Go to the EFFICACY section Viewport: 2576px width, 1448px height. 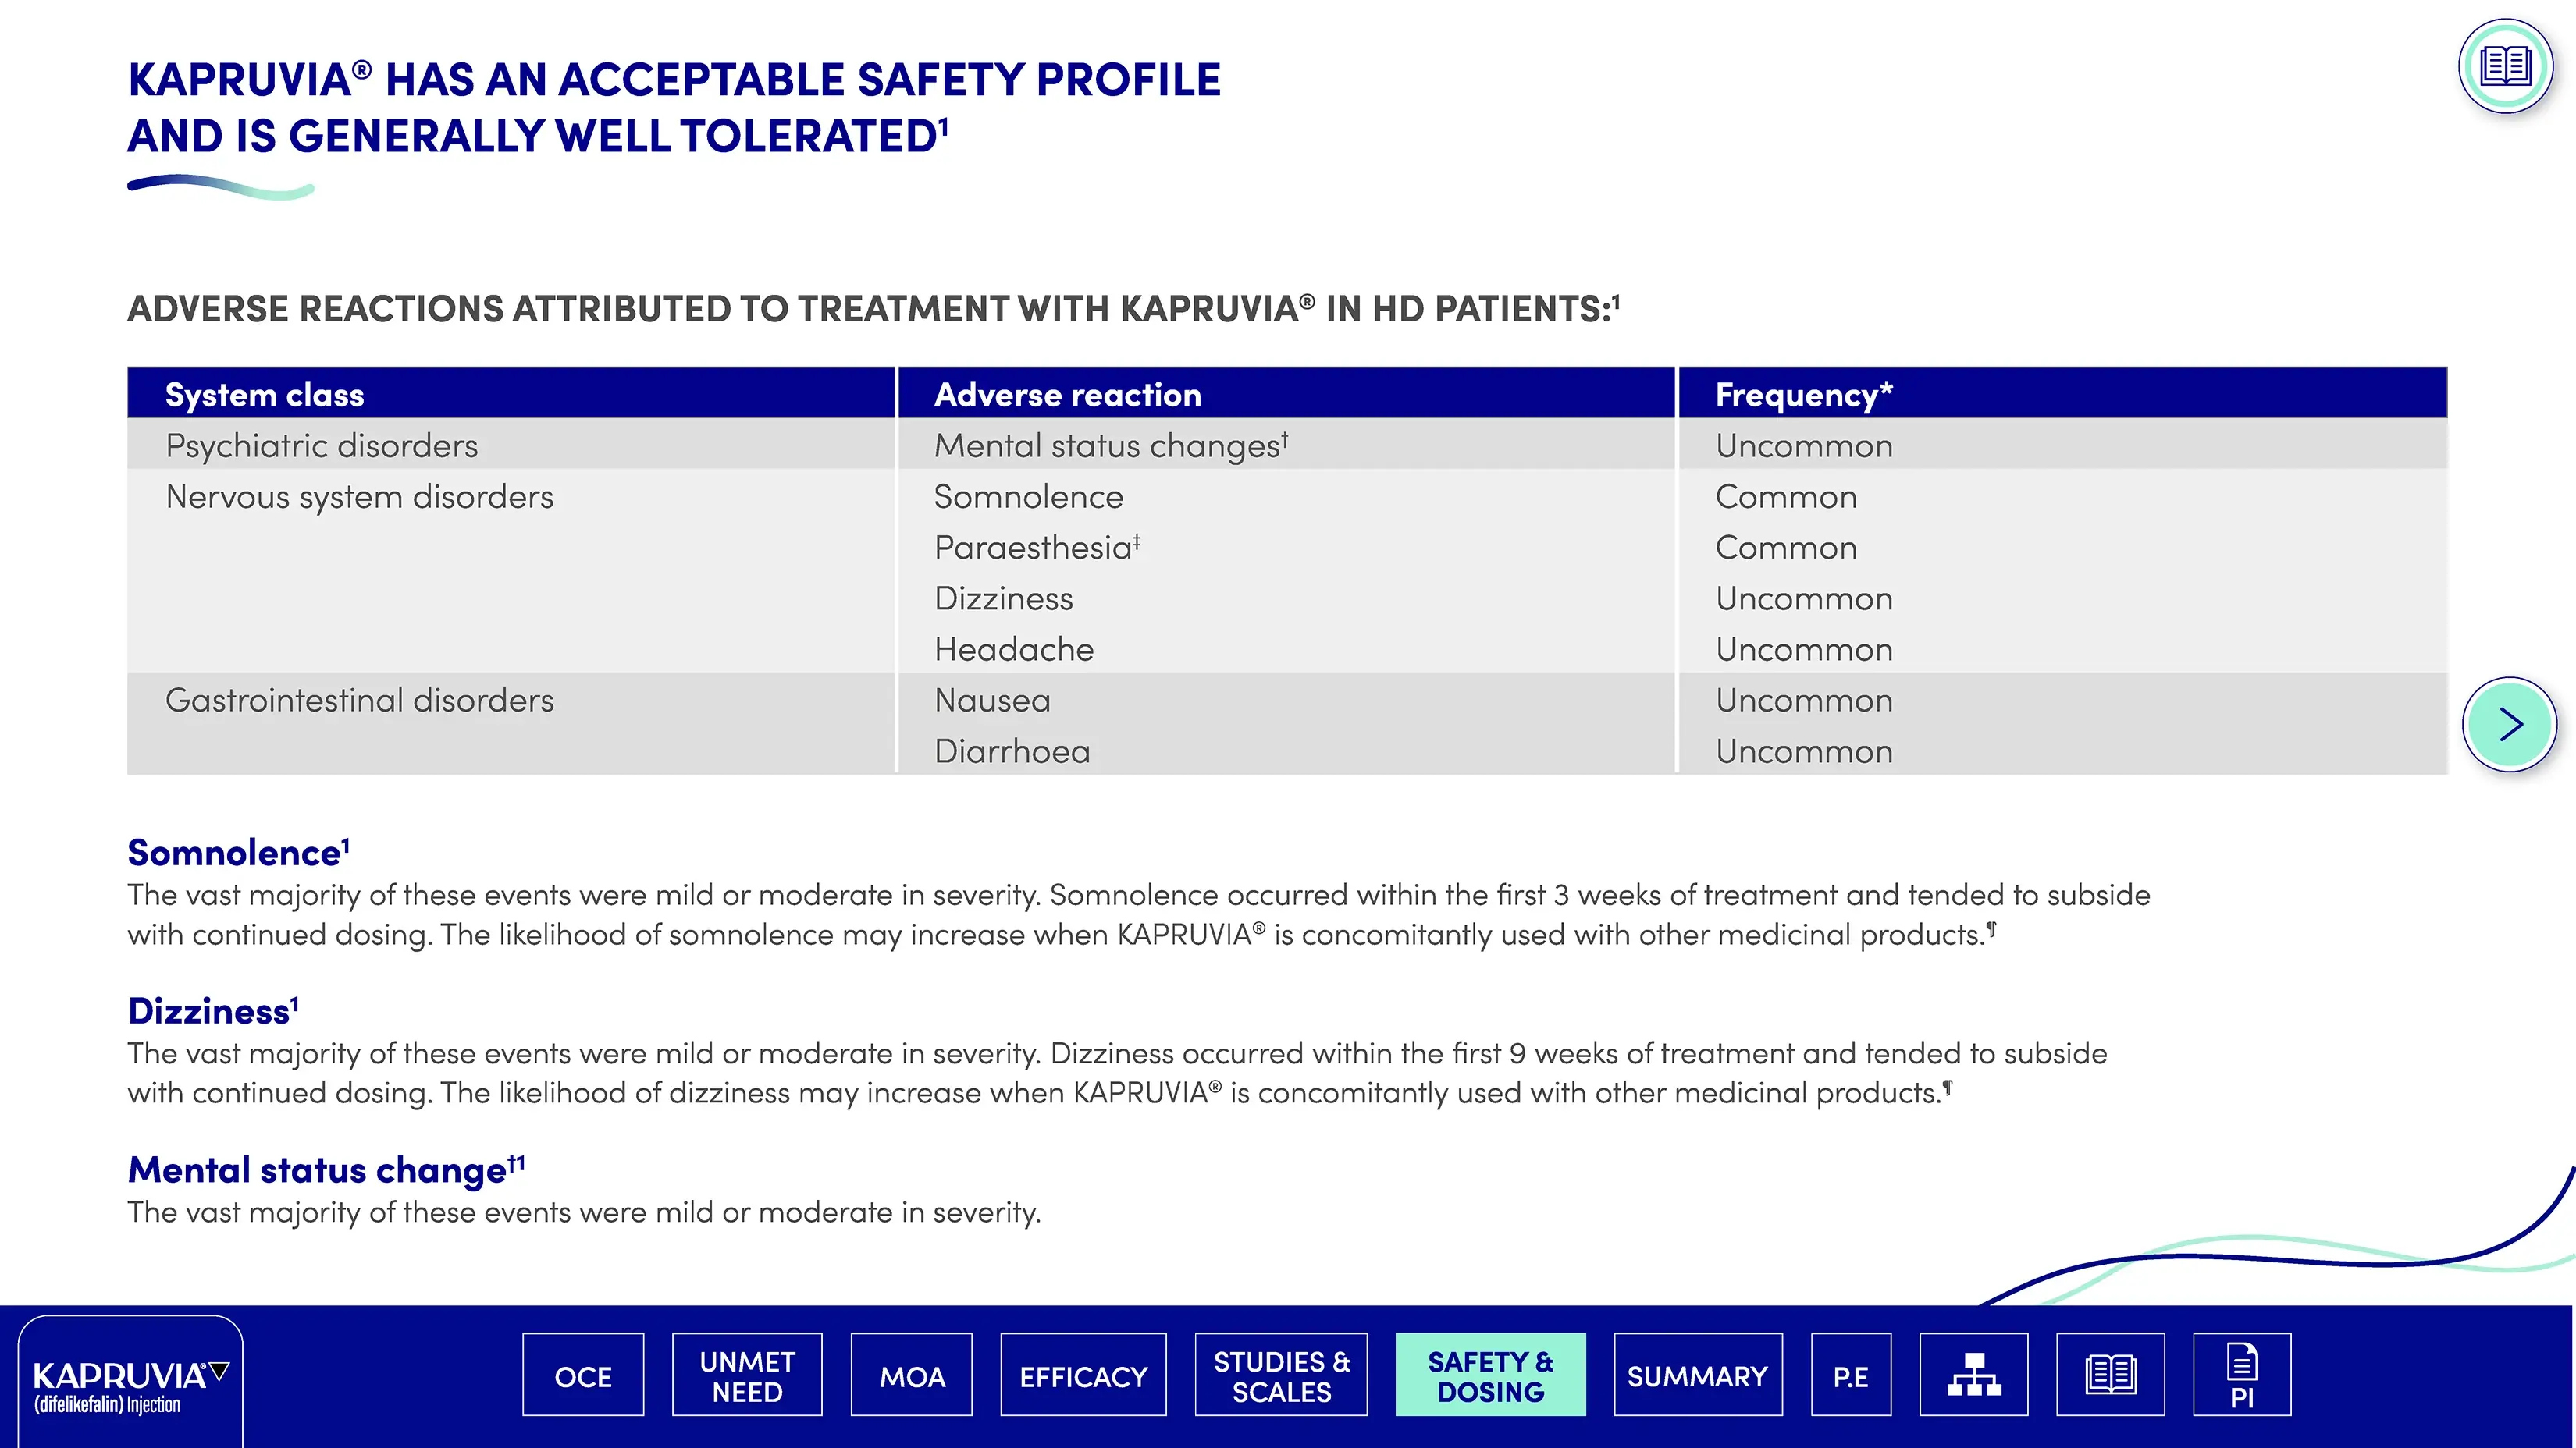click(1083, 1376)
